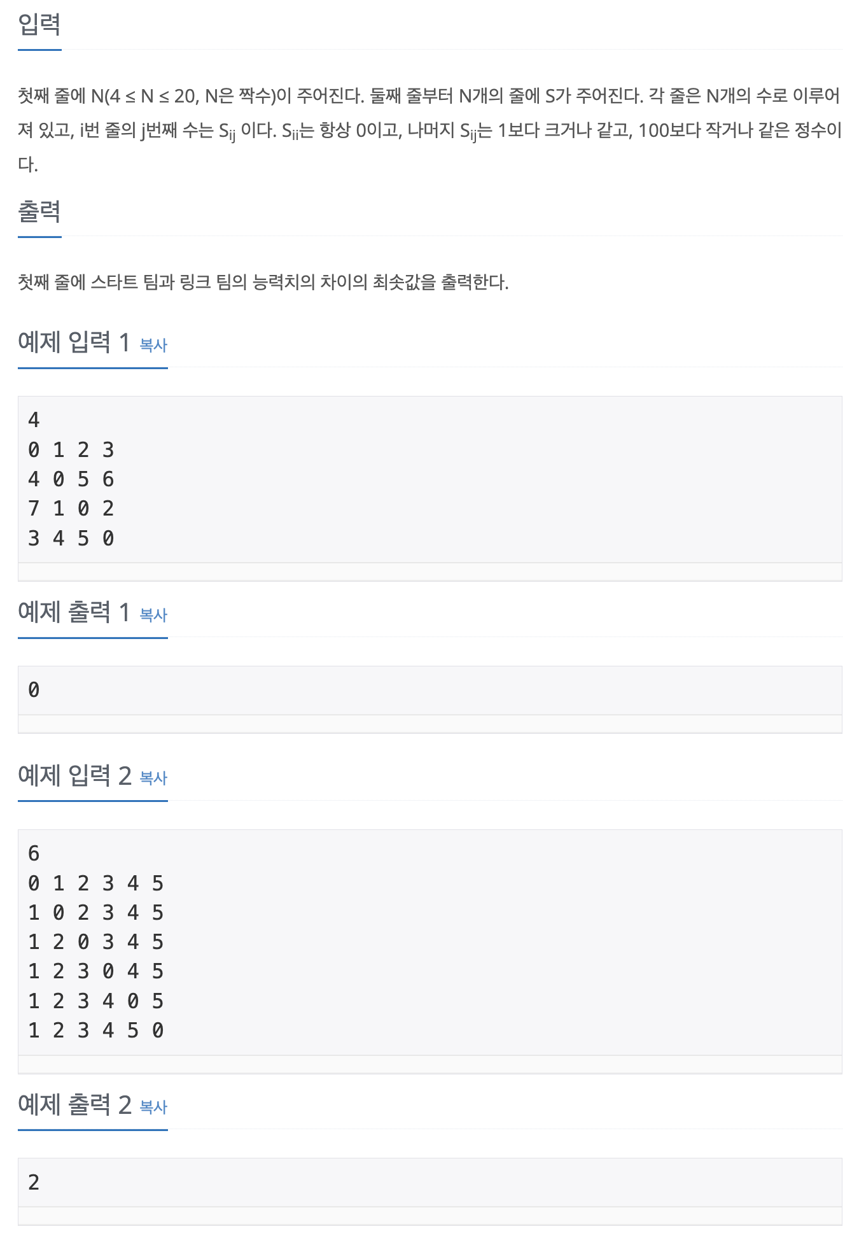Click the 예제 입력 1 heading
This screenshot has width=859, height=1245.
tap(74, 342)
